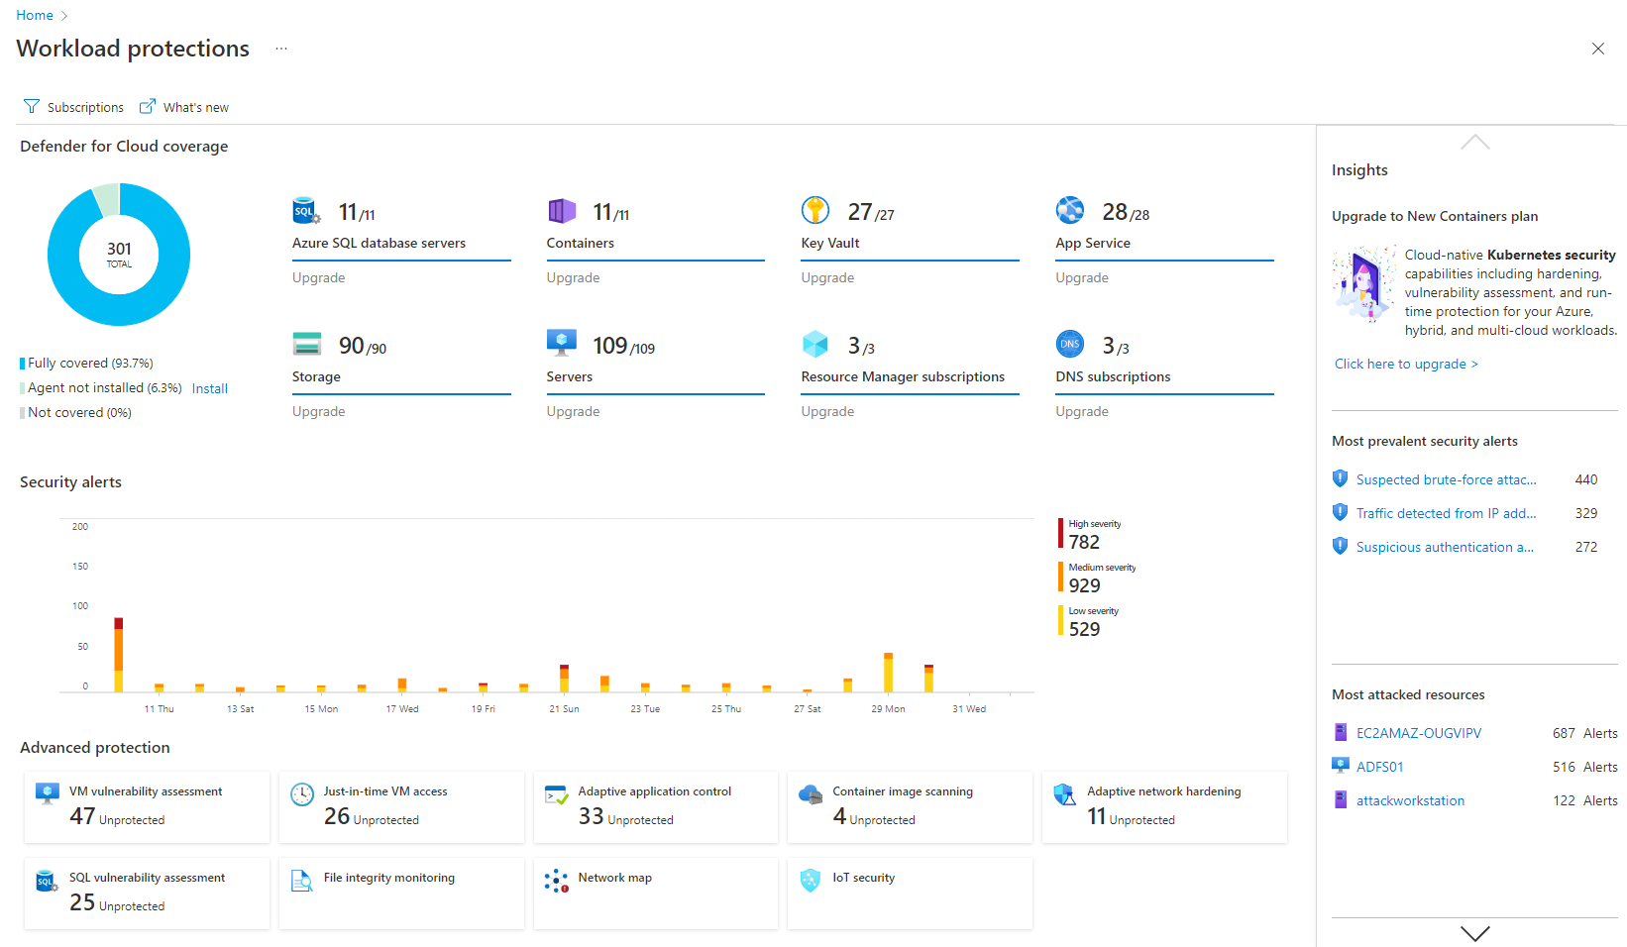
Task: Click the App Service globe icon
Action: (x=1069, y=211)
